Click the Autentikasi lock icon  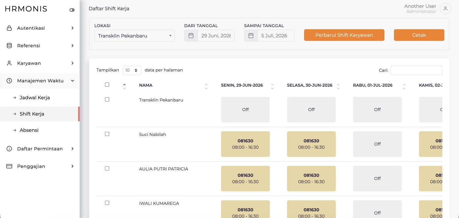9,28
